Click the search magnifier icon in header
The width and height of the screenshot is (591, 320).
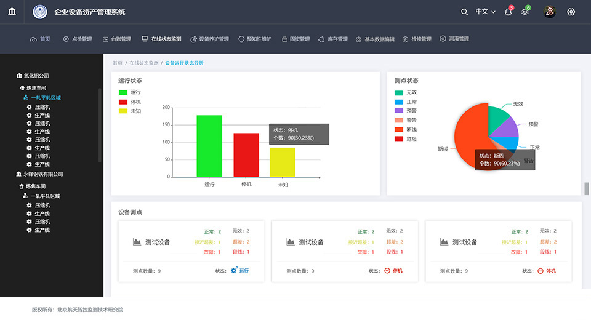464,12
